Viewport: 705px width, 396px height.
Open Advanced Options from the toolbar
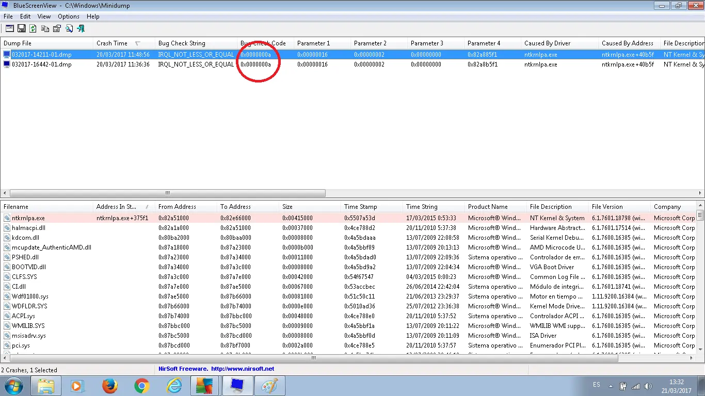tap(10, 28)
